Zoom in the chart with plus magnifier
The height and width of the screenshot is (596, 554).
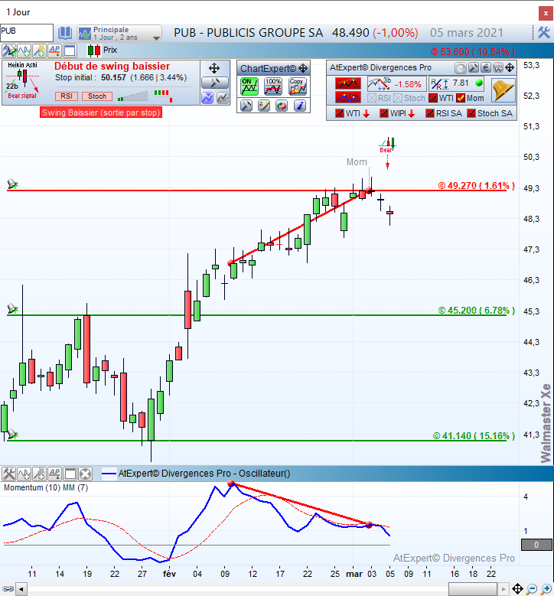(x=546, y=589)
